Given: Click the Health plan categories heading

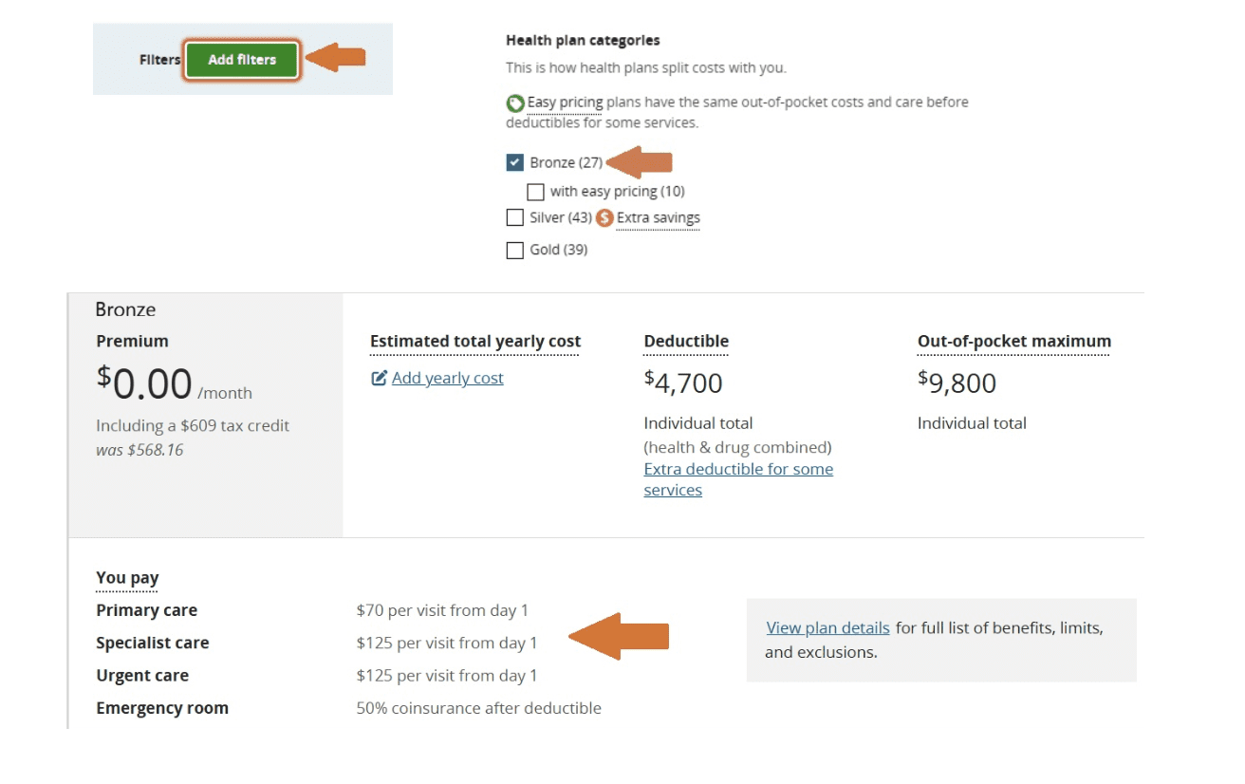Looking at the screenshot, I should coord(583,41).
